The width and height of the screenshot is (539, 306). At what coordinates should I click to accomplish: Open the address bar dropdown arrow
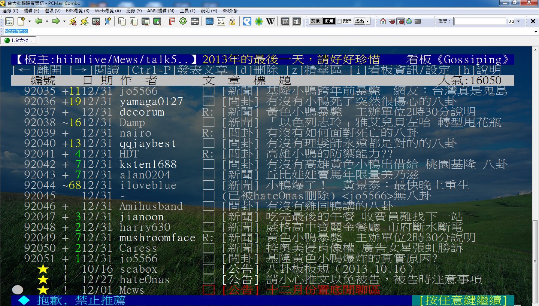point(536,32)
